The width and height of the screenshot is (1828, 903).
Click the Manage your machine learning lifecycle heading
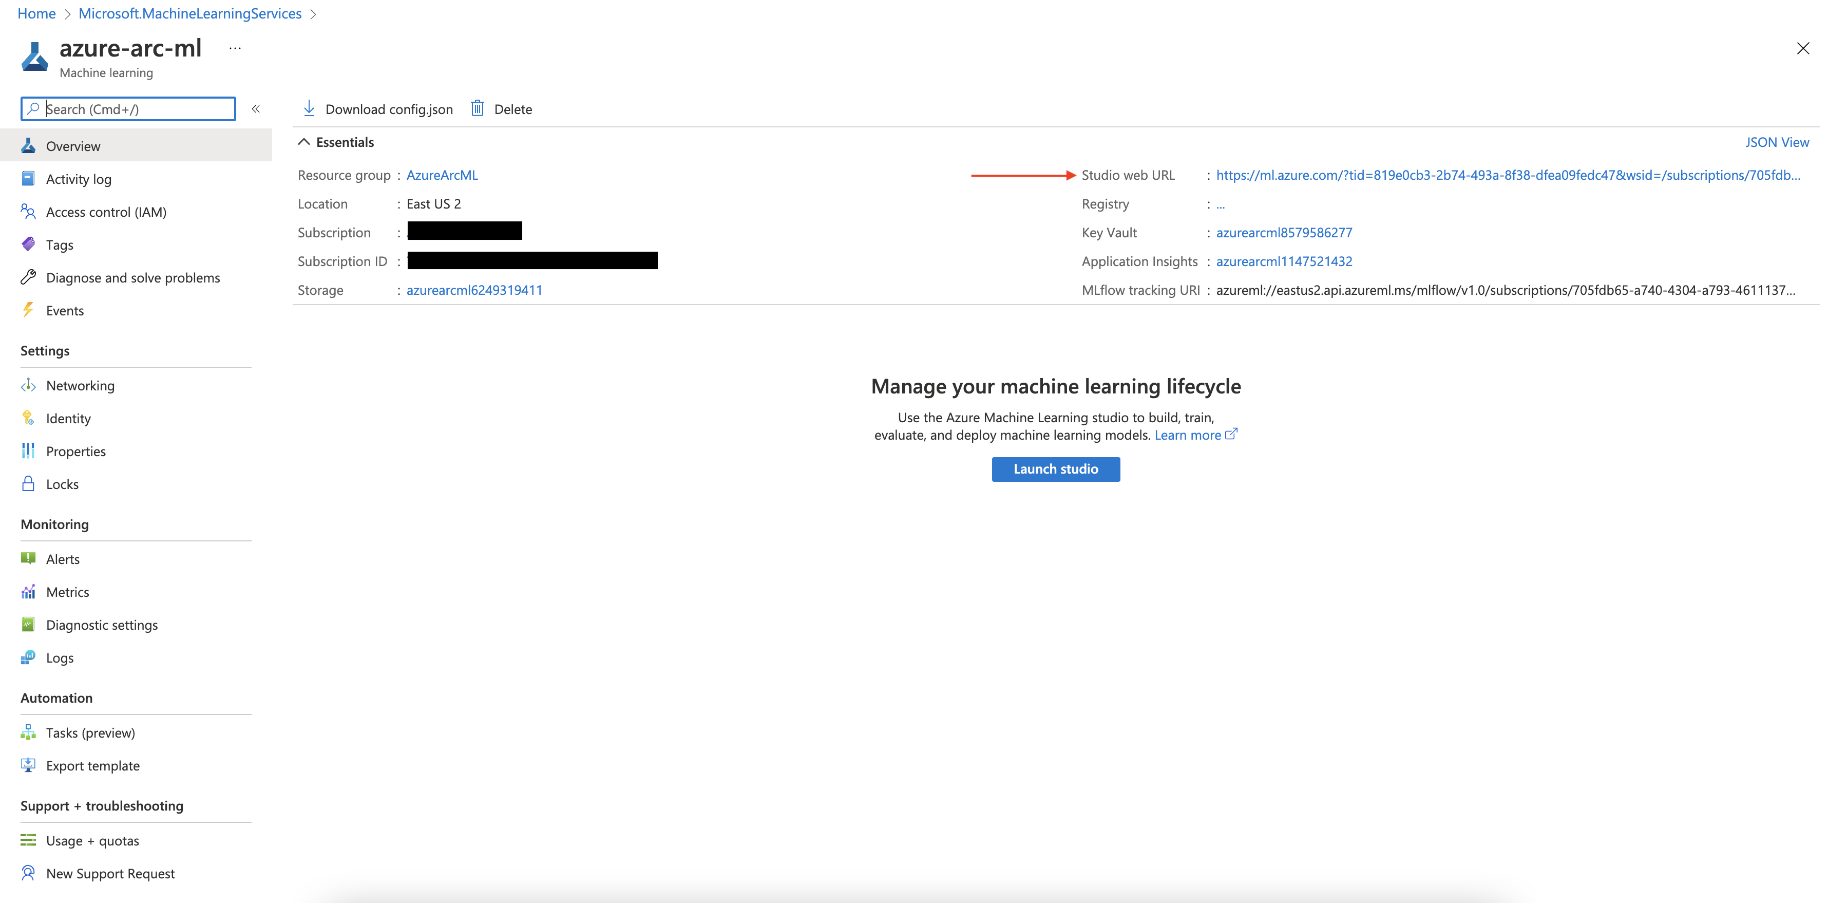(1056, 386)
